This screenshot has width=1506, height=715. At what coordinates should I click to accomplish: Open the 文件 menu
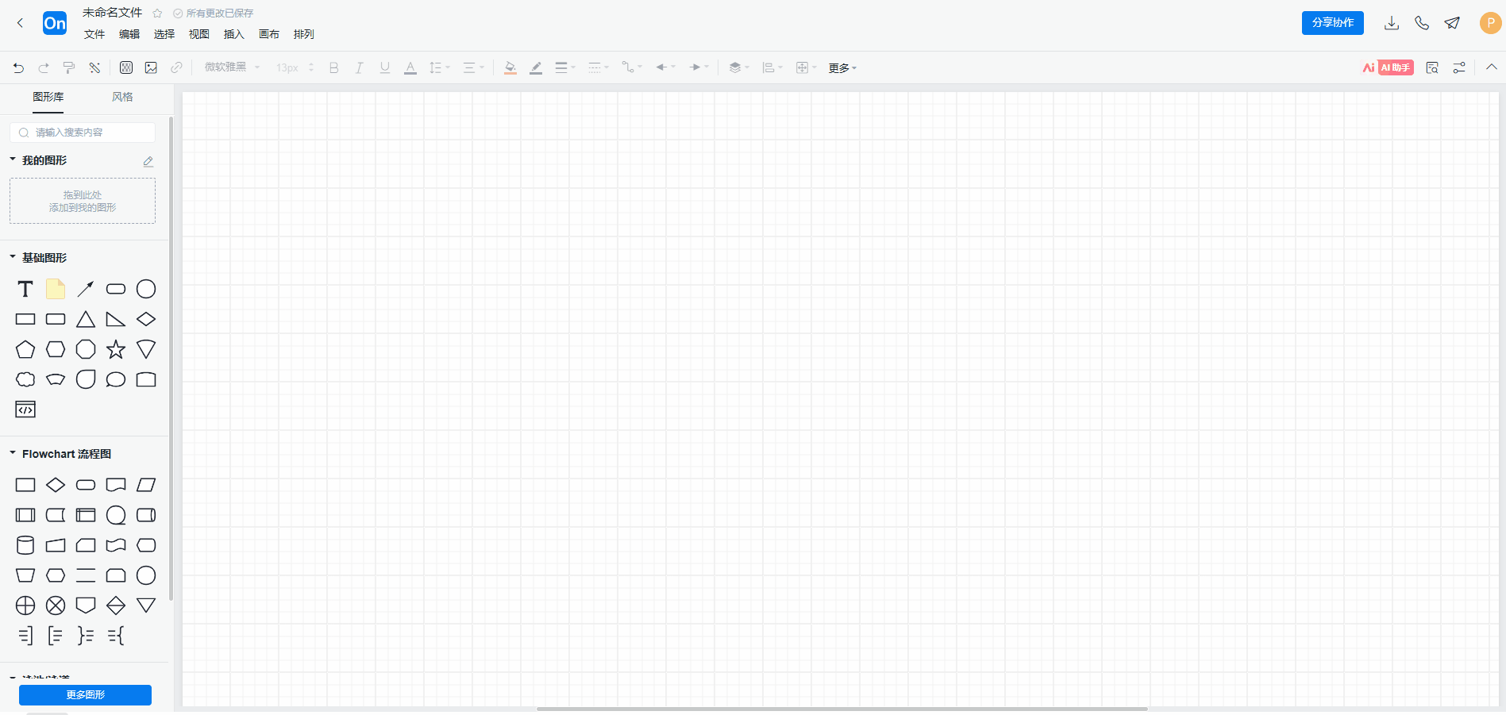pos(94,34)
